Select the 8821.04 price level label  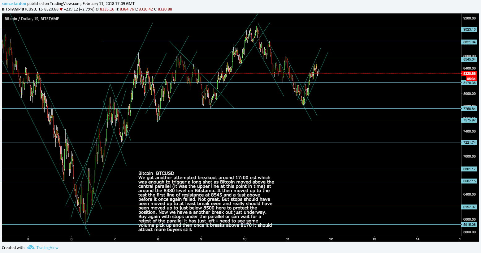470,42
